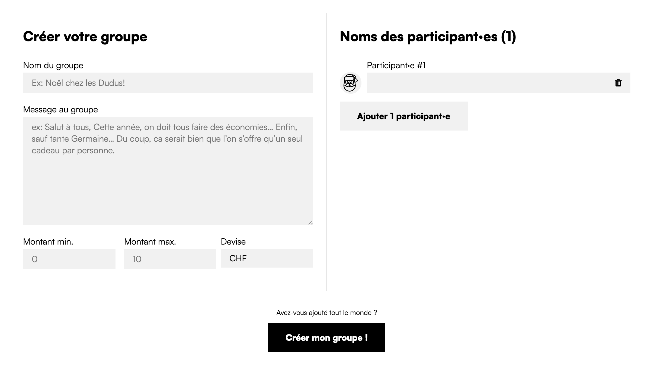Click the 'Message au groupe' label
The height and width of the screenshot is (377, 654).
click(60, 110)
